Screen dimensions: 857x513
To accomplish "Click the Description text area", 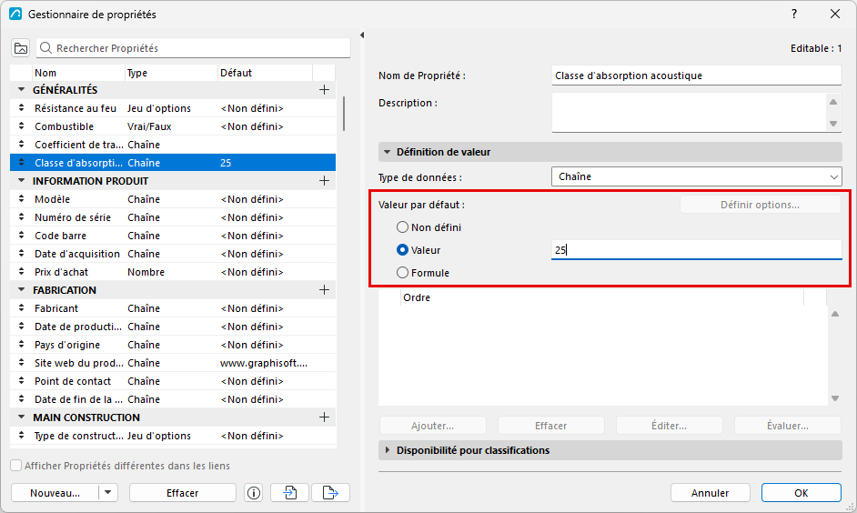I will pos(689,113).
